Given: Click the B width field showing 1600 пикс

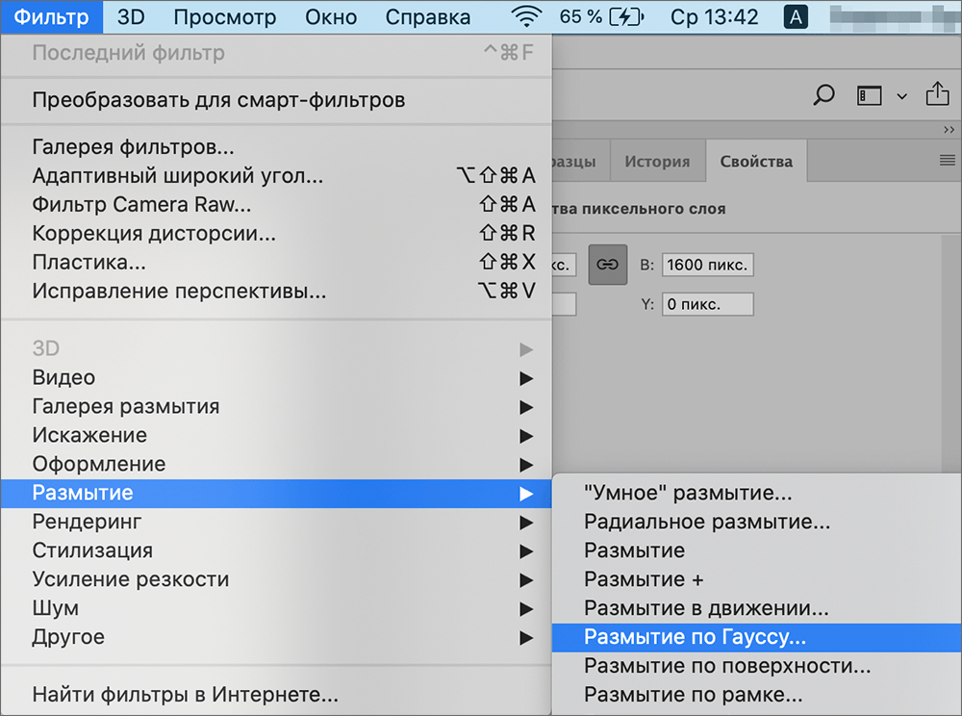Looking at the screenshot, I should tap(710, 264).
